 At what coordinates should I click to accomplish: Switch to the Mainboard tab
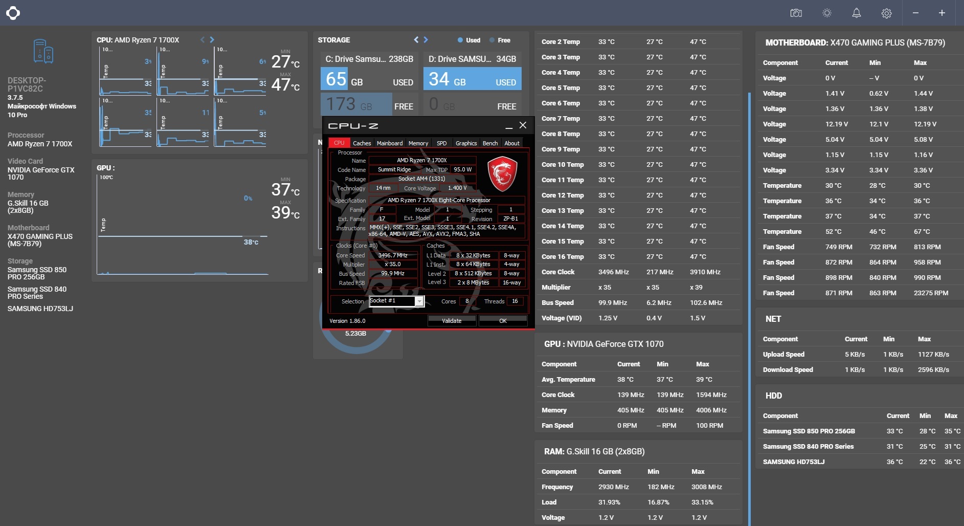click(390, 143)
